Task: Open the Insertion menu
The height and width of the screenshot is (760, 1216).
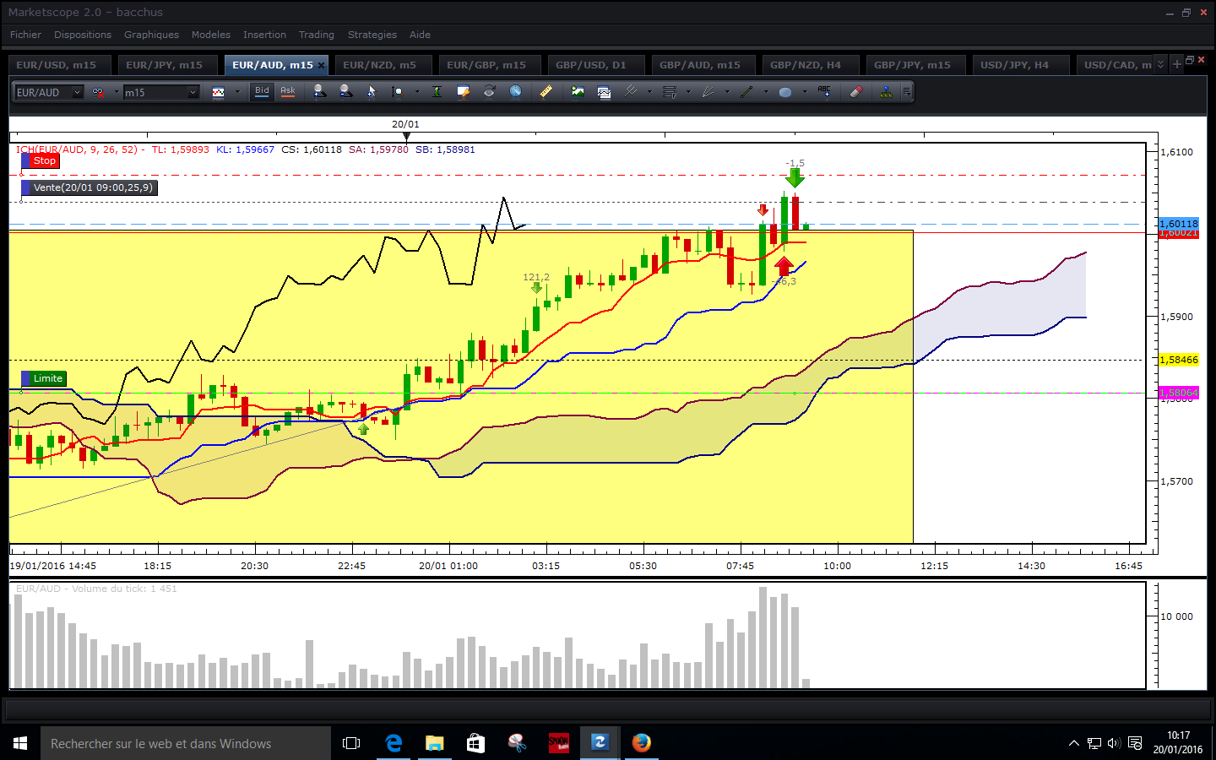Action: pyautogui.click(x=264, y=35)
